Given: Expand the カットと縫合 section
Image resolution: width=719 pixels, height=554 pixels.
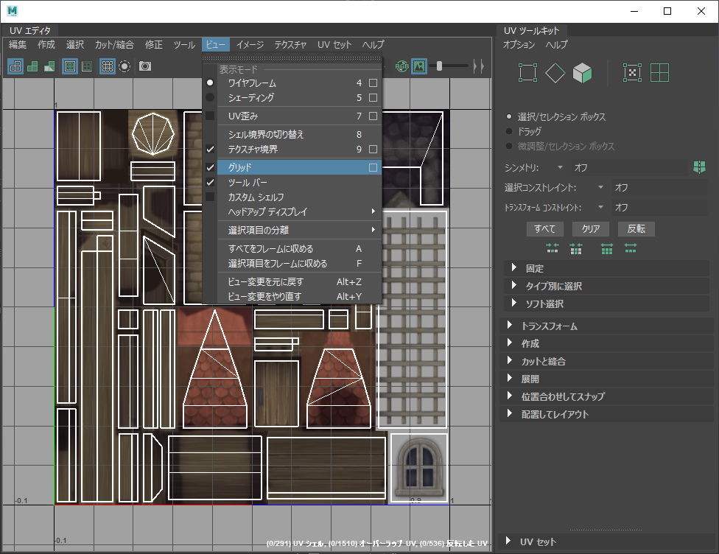Looking at the screenshot, I should (x=510, y=360).
